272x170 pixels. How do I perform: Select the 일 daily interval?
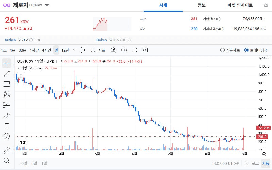[56, 50]
